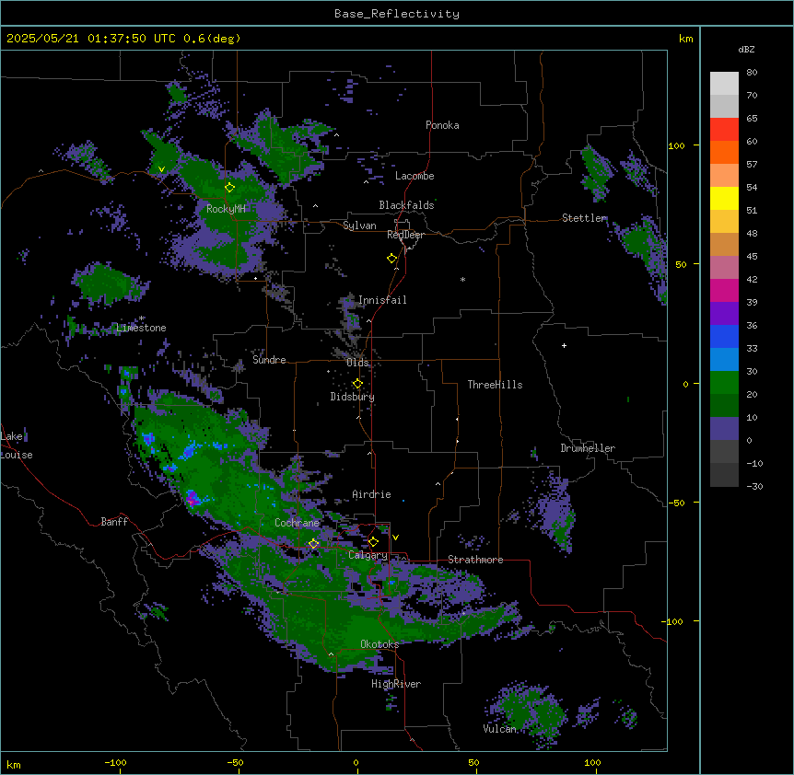Pick the bright yellow 51-54 dBZ swatch
The image size is (794, 775).
click(724, 198)
